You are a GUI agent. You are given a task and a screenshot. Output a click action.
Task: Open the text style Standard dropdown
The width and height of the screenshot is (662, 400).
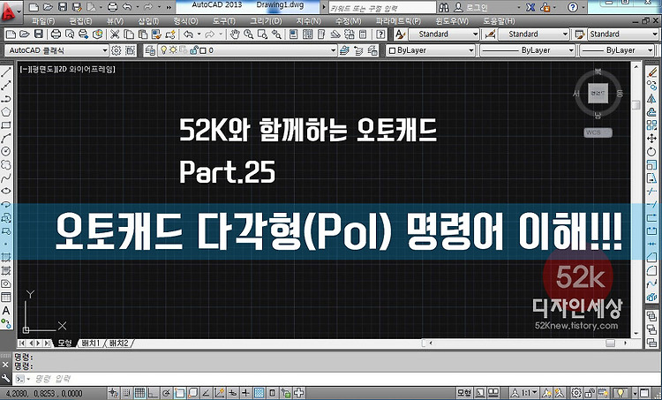tap(443, 34)
